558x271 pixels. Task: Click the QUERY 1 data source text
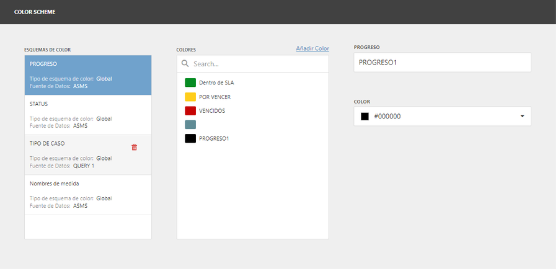(x=84, y=166)
